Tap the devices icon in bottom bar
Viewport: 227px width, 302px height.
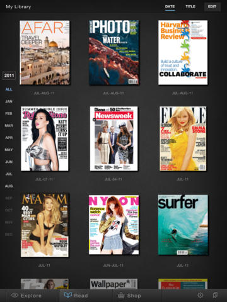(215, 295)
